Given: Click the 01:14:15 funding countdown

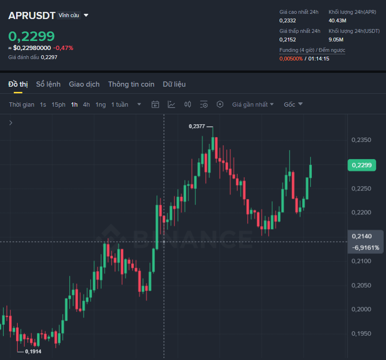Looking at the screenshot, I should click(318, 59).
